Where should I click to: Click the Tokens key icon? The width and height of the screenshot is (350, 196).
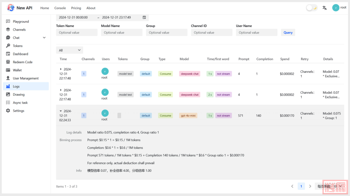[8, 46]
